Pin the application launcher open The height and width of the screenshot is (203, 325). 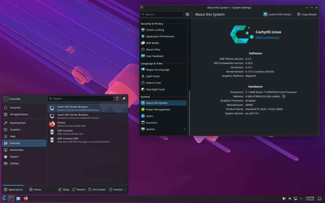click(x=123, y=99)
